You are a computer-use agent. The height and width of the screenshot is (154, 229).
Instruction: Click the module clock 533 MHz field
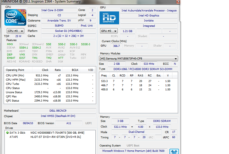(x=149, y=64)
